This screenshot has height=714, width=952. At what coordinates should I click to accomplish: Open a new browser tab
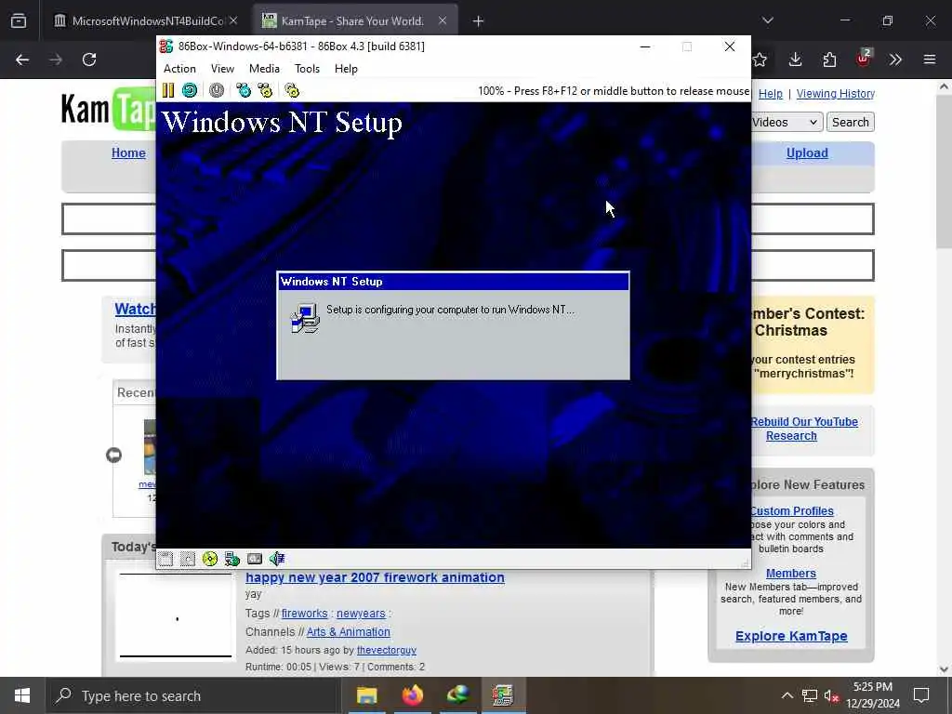479,21
